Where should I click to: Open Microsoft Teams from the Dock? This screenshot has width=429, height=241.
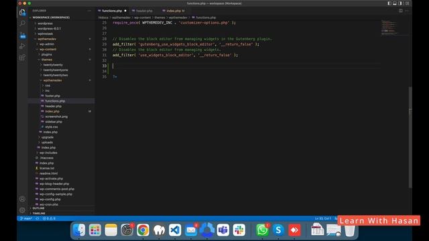tap(223, 230)
